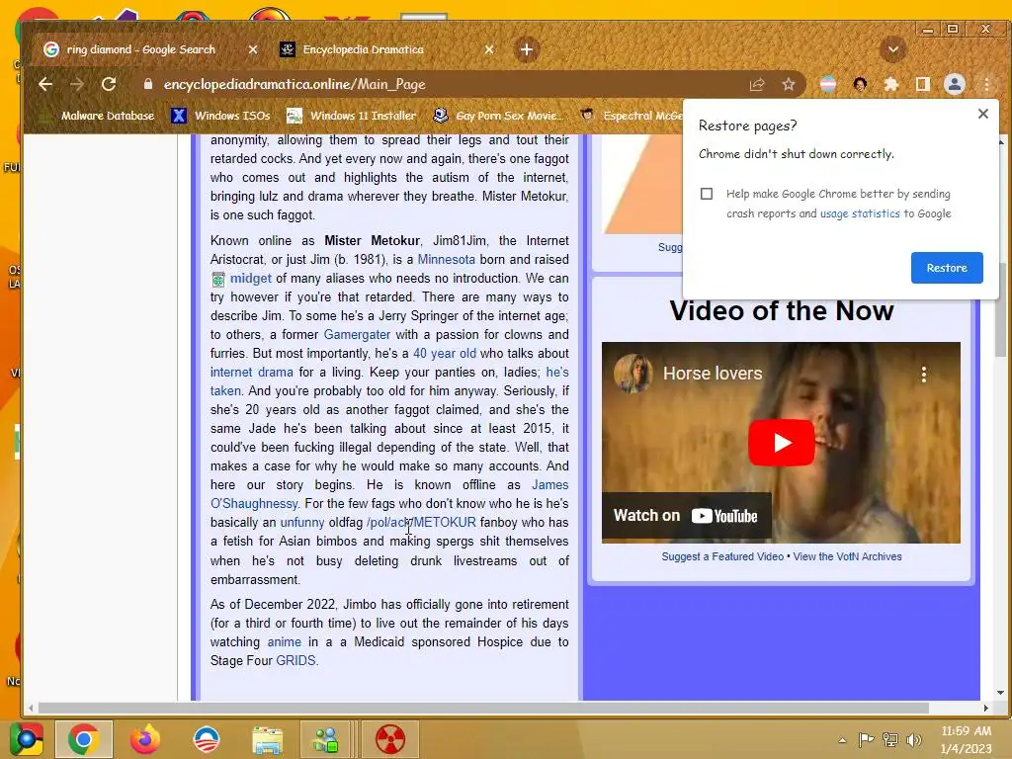This screenshot has width=1012, height=759.
Task: Close the ring diamond Google Search tab
Action: tap(253, 49)
